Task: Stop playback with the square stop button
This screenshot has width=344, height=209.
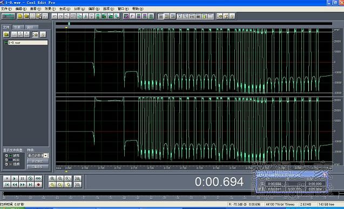Action: point(7,179)
